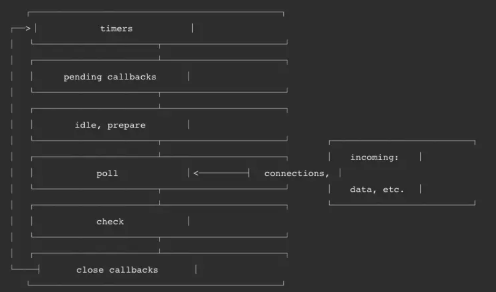Click the arrow pointing into poll
496x292 pixels.
coord(221,173)
